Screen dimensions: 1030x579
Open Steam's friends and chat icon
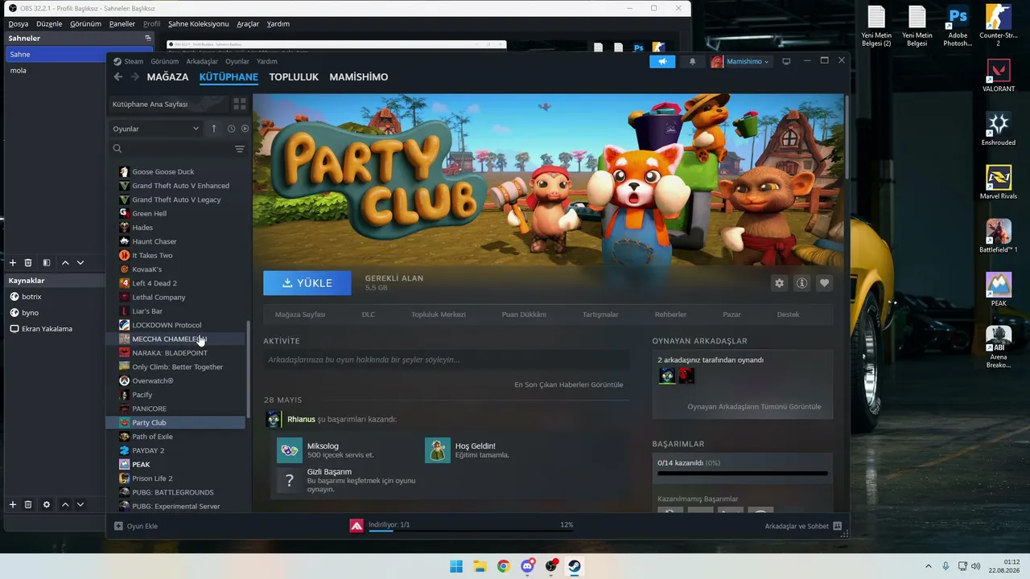click(838, 526)
